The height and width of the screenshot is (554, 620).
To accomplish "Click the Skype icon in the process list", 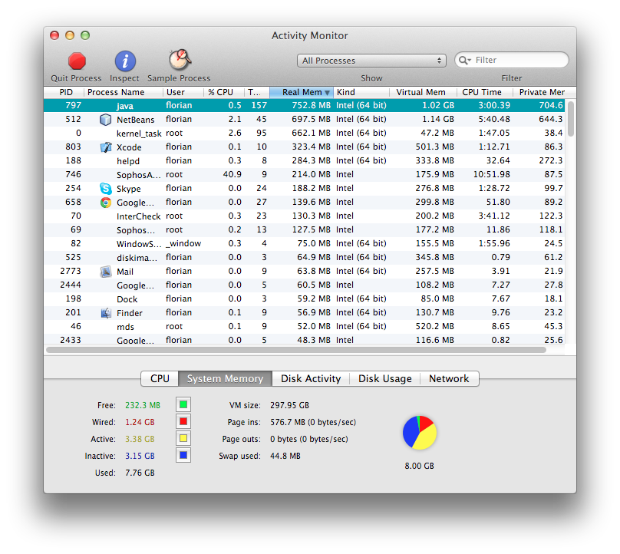I will [106, 189].
